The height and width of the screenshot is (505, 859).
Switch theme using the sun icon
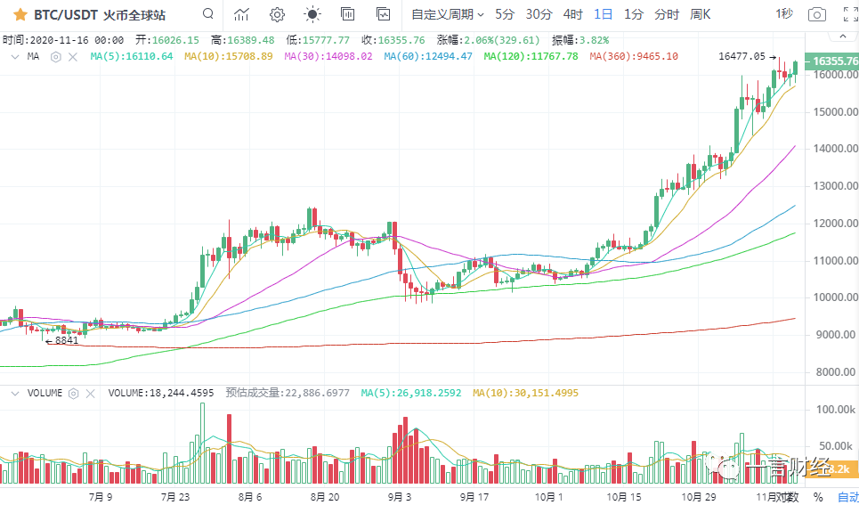tap(312, 14)
